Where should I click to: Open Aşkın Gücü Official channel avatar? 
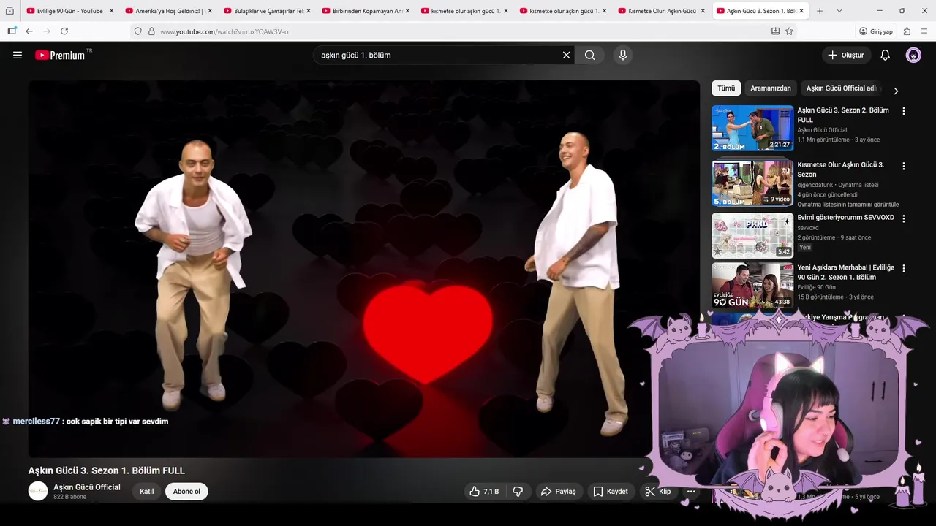[x=38, y=491]
